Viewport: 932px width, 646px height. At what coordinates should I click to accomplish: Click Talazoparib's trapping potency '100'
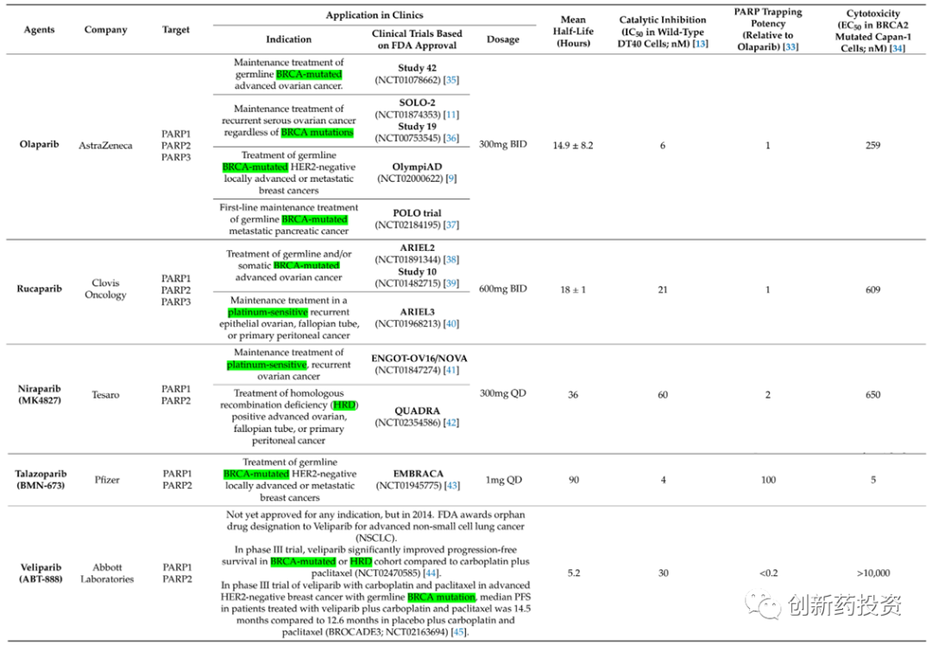(769, 480)
